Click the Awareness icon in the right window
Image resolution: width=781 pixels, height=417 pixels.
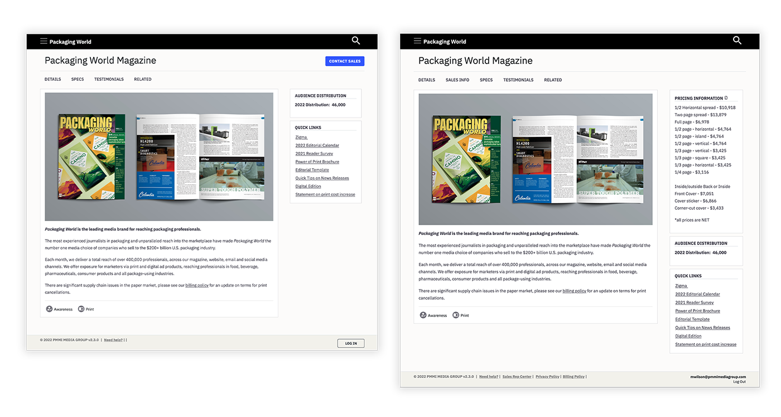423,315
